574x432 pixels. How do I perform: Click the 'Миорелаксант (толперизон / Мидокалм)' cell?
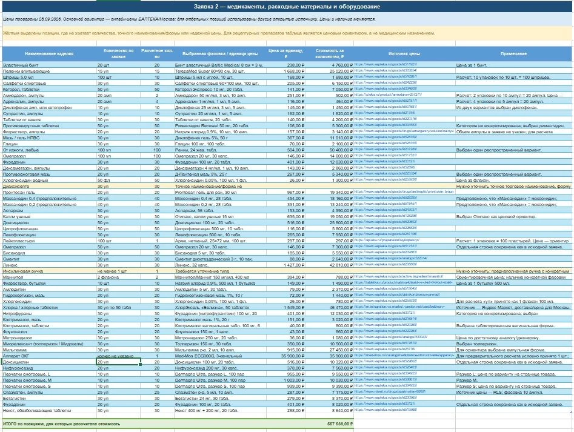pyautogui.click(x=49, y=344)
